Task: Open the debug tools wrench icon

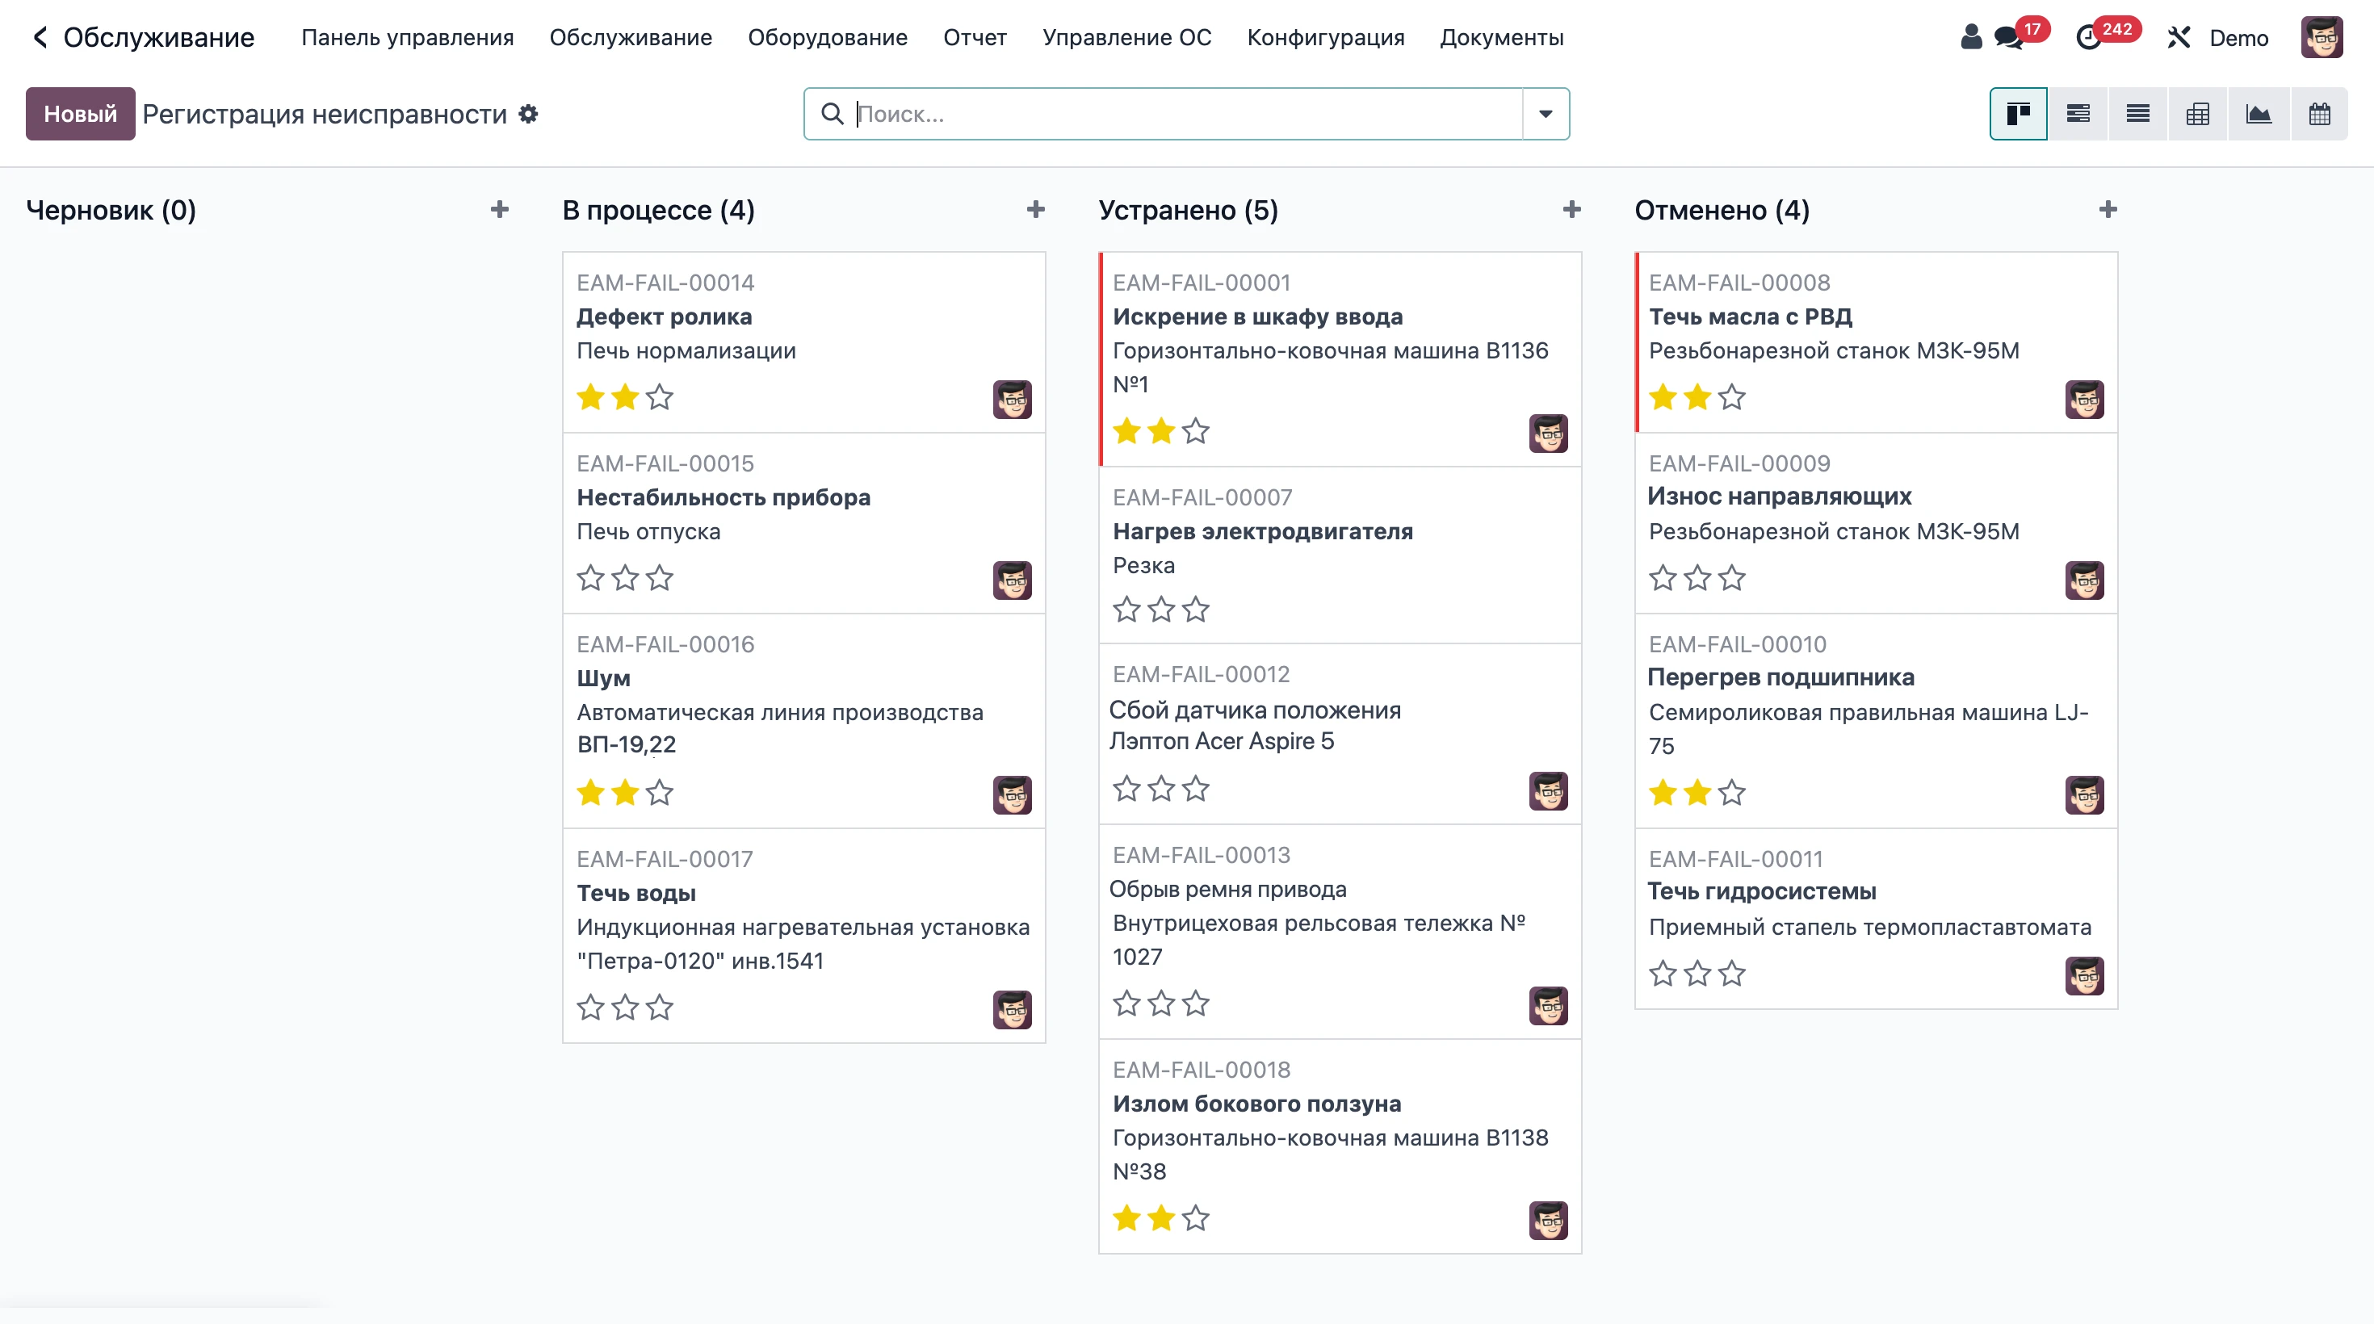Action: click(2179, 38)
